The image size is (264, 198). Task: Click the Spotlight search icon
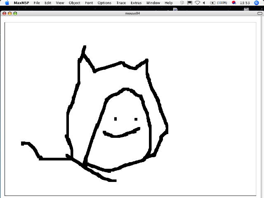256,3
